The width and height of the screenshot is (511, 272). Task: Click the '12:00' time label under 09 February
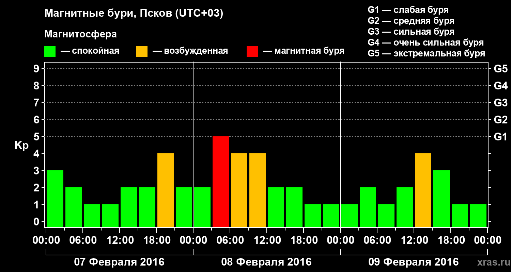pos(414,240)
